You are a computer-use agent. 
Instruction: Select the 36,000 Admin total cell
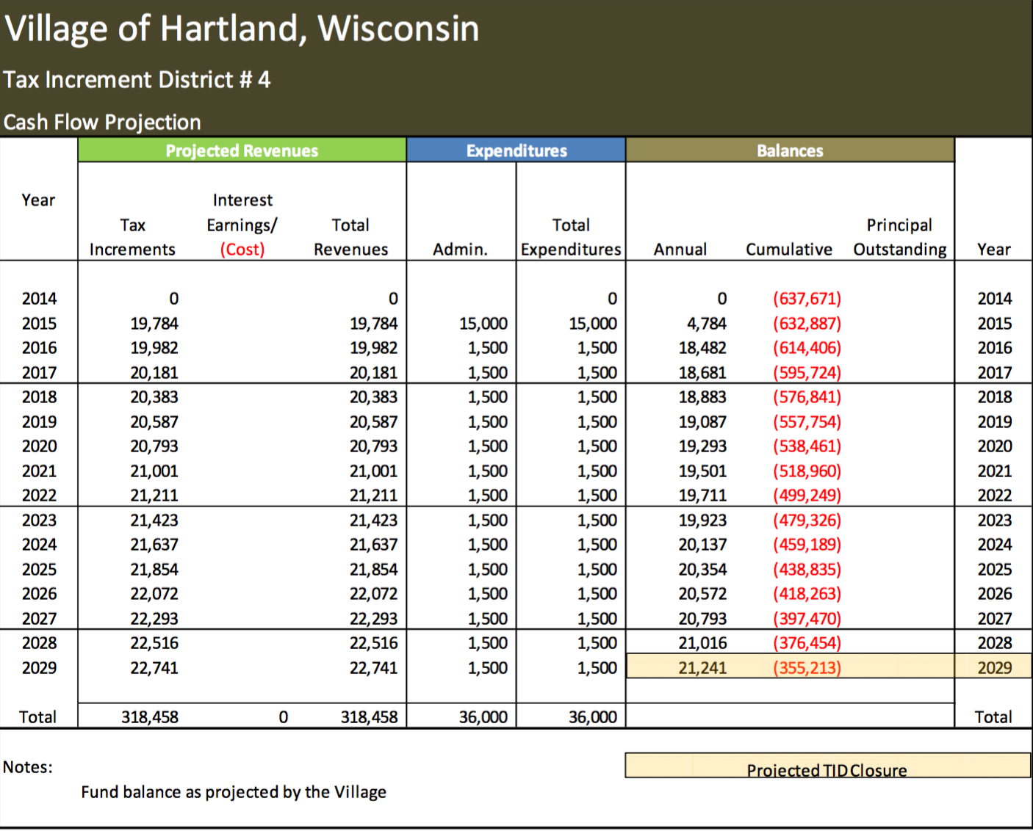(483, 717)
